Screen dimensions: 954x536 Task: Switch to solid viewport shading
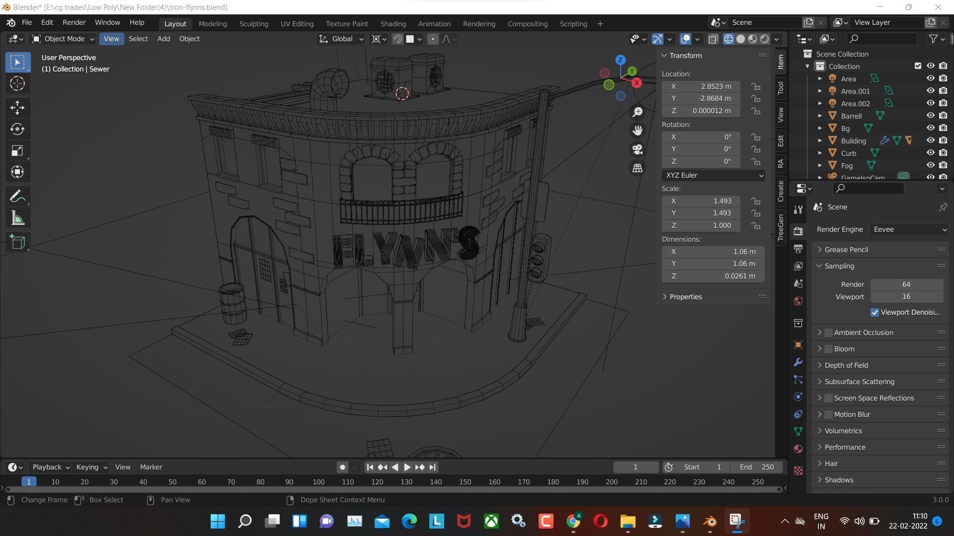click(740, 39)
